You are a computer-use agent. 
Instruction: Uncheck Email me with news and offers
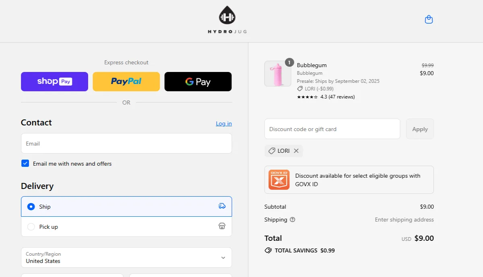coord(25,163)
